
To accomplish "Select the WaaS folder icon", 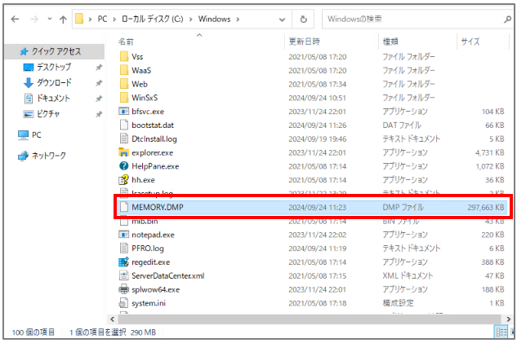I will (x=124, y=70).
